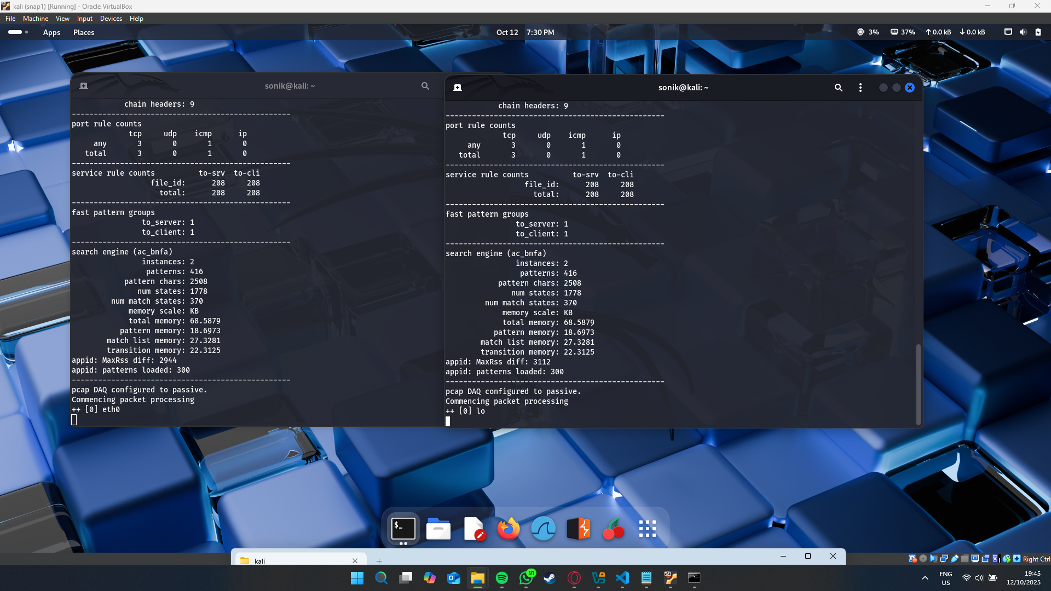Click VirtualBox mouse integration icon
1051x591 pixels.
1007,559
